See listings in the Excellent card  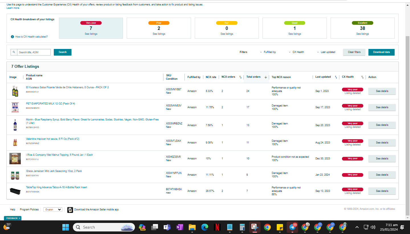(x=362, y=34)
